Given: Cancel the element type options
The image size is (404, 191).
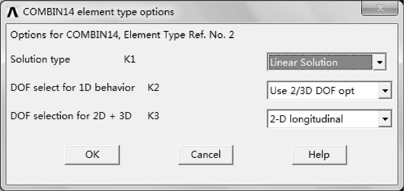Looking at the screenshot, I should [x=205, y=155].
